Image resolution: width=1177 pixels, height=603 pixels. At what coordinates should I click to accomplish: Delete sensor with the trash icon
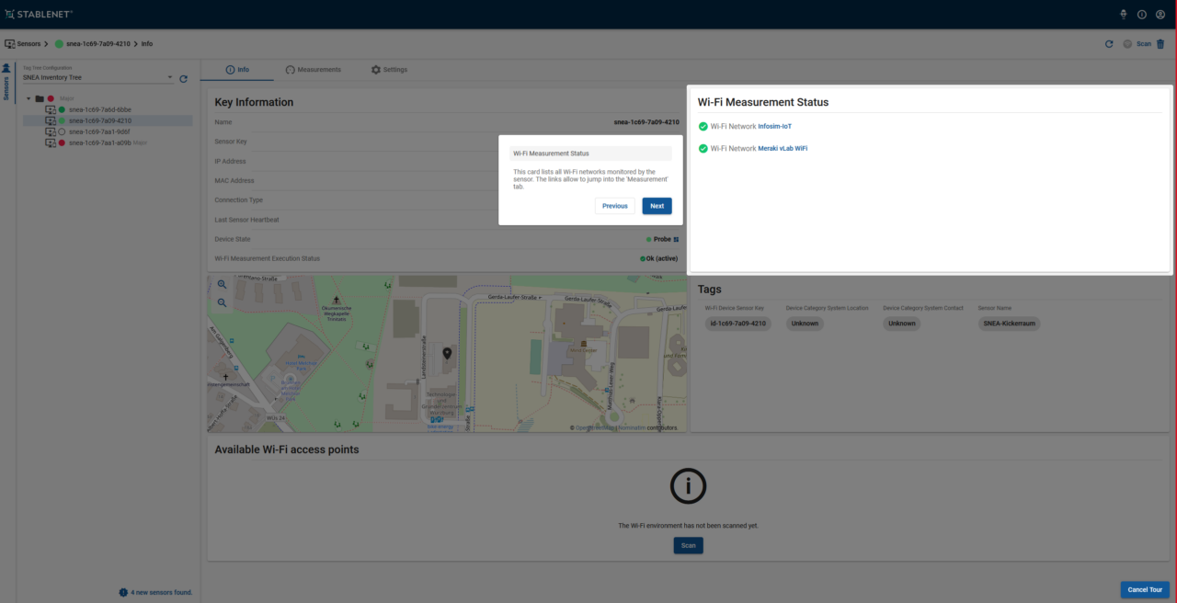1160,44
